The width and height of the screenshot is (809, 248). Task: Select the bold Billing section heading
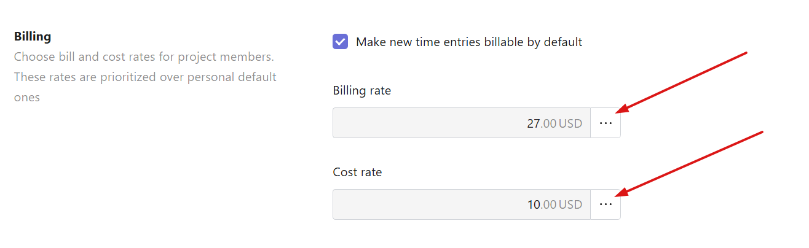click(x=33, y=37)
